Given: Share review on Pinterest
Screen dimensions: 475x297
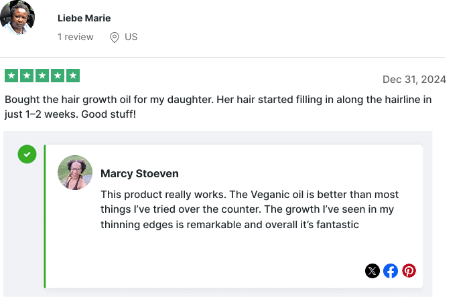Looking at the screenshot, I should 409,271.
